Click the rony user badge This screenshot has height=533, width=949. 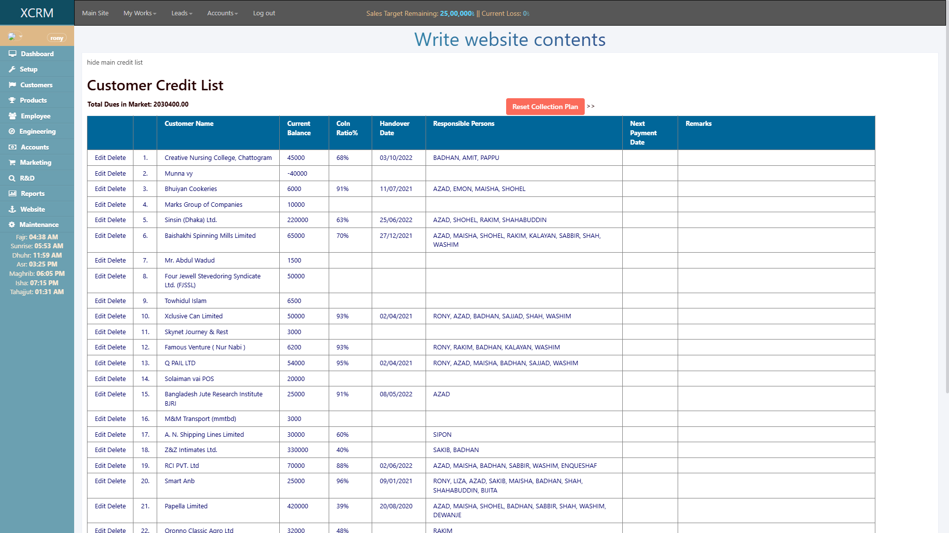56,38
